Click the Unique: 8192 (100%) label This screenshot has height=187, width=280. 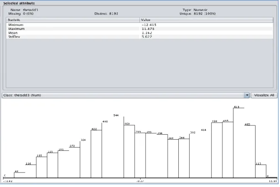point(197,14)
